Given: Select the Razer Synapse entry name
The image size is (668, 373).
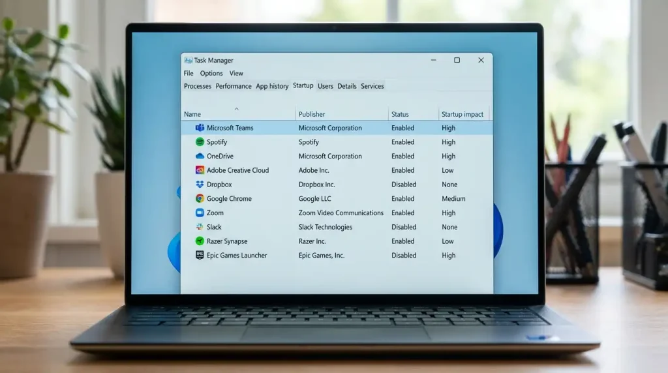Looking at the screenshot, I should coord(227,241).
